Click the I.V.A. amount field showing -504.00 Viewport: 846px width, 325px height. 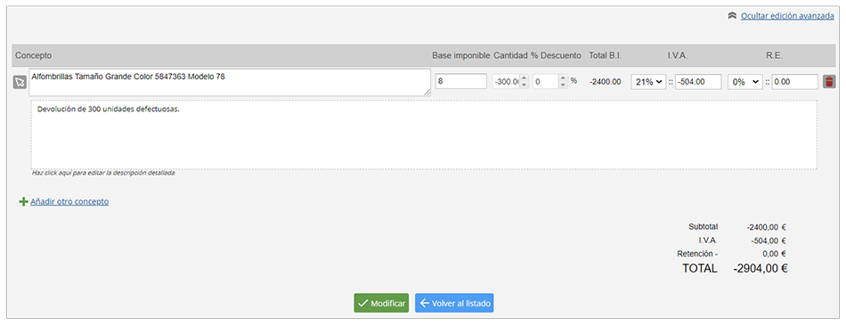pyautogui.click(x=698, y=82)
